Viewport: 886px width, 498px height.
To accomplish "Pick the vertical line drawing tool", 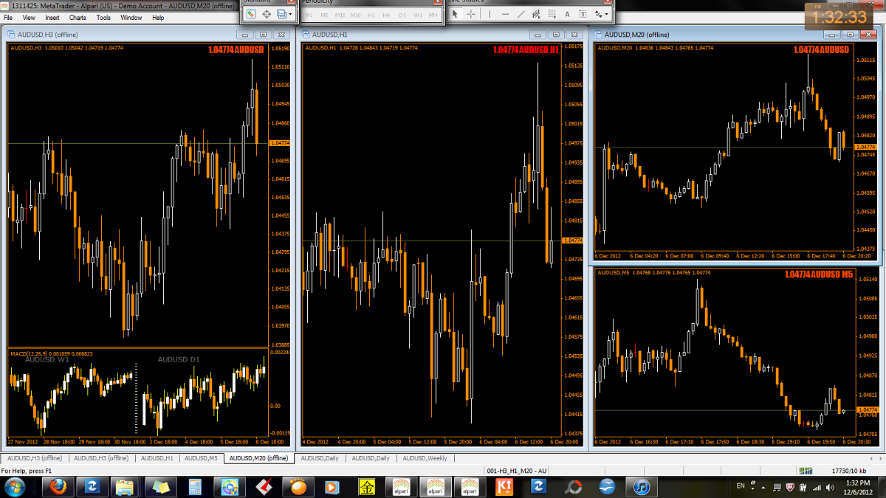I will coord(490,14).
